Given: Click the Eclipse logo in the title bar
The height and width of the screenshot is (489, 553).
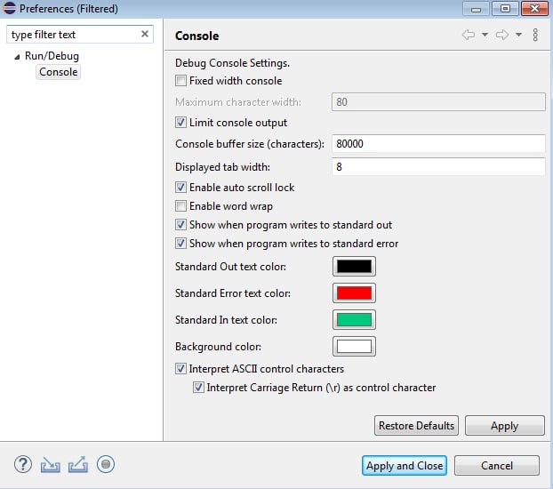Looking at the screenshot, I should pos(9,8).
